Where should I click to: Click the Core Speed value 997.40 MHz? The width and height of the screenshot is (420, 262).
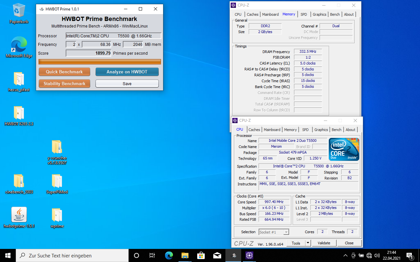[x=275, y=202]
